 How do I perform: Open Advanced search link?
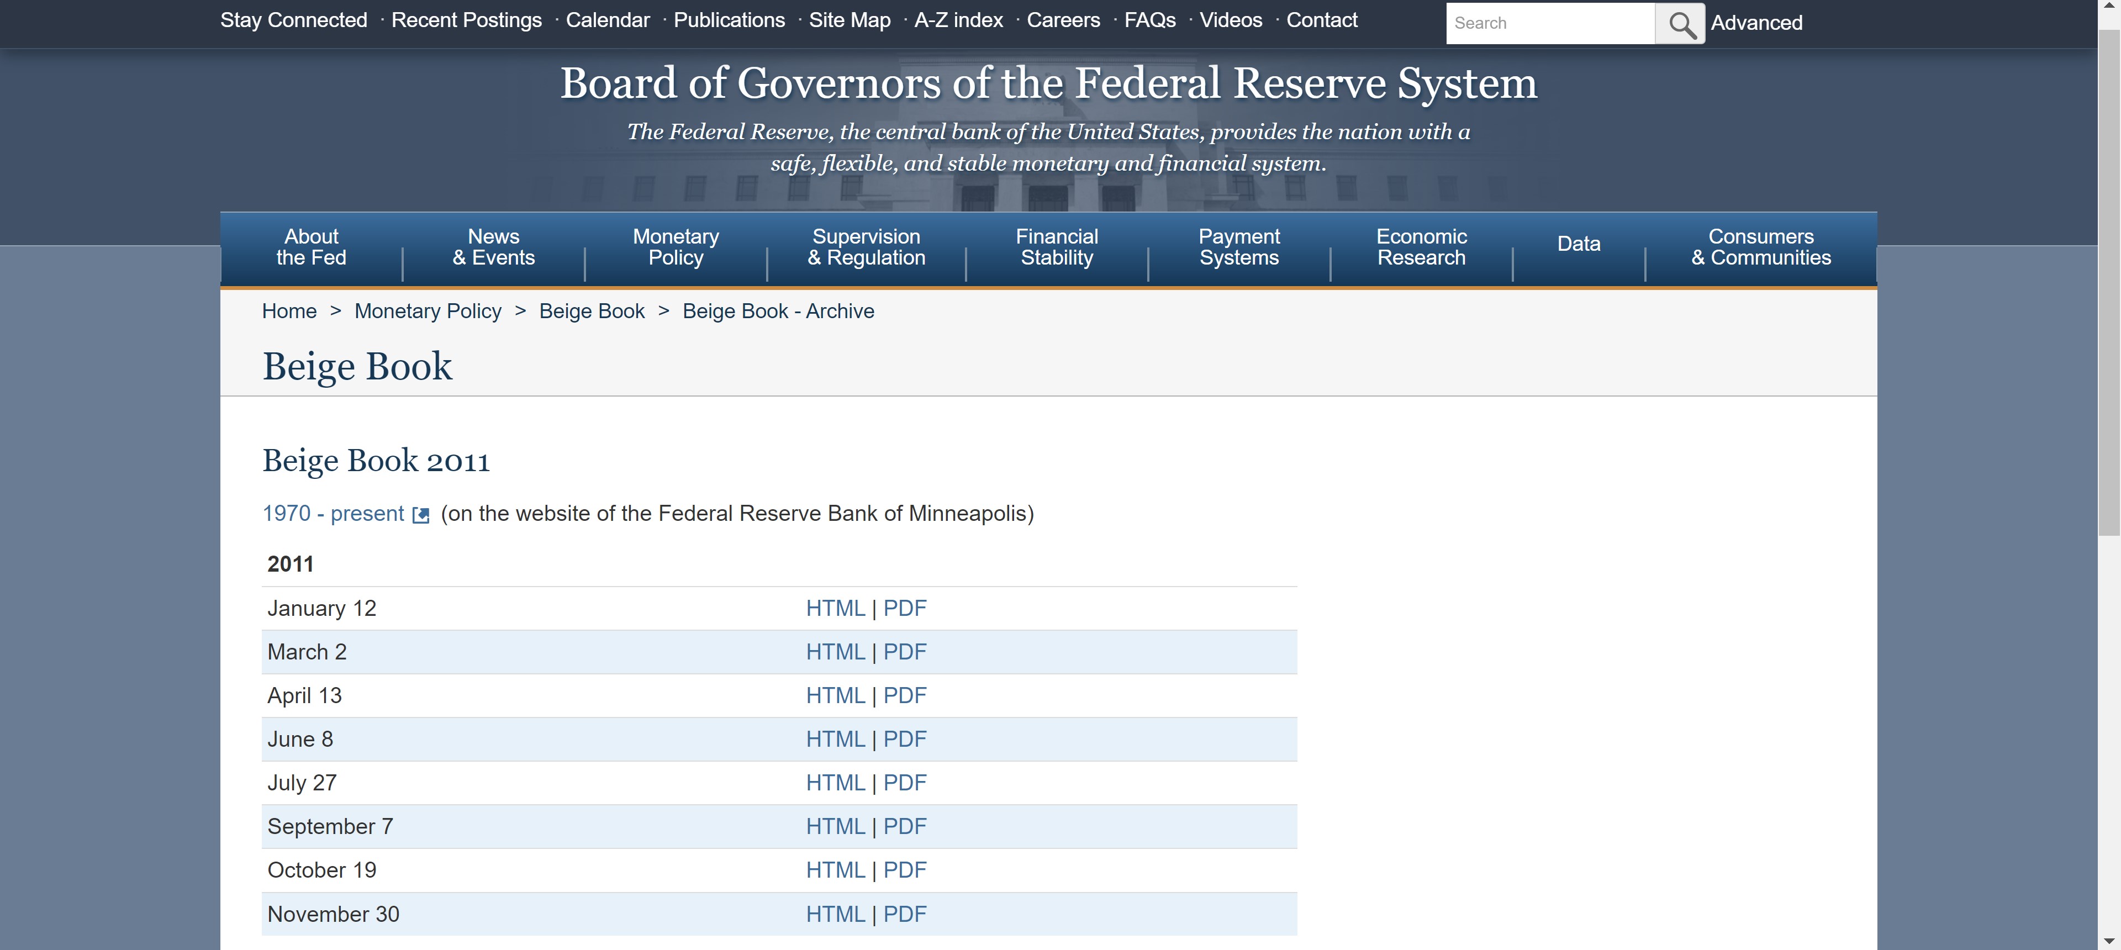(x=1756, y=23)
